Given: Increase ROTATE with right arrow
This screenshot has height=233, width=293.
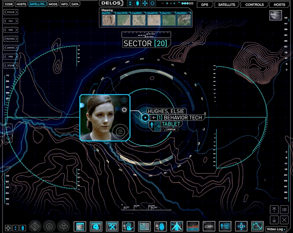Looking at the screenshot, I should [16, 39].
